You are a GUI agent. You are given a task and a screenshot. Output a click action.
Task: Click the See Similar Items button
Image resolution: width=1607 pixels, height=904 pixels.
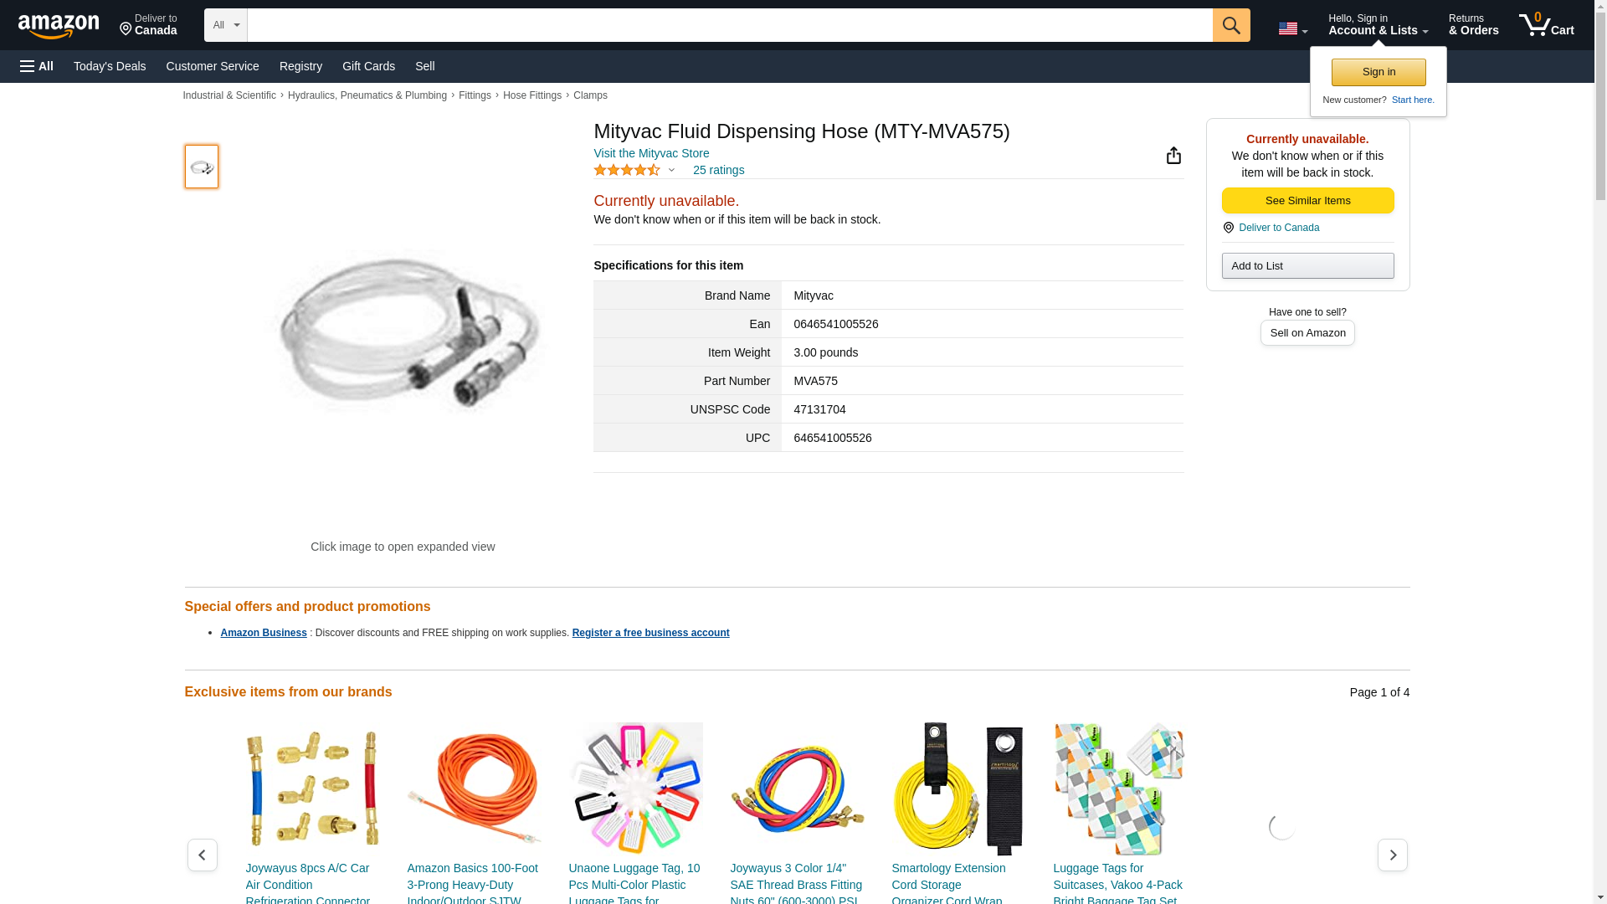(x=1307, y=201)
